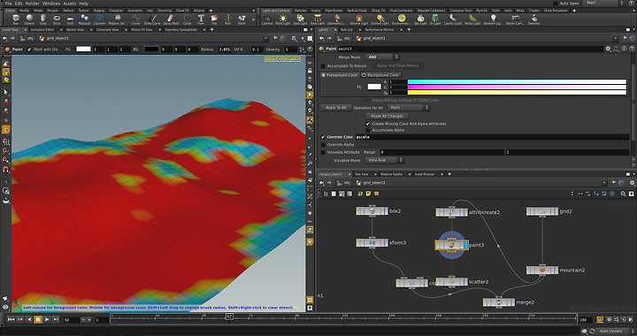Screen dimensions: 637x336
Task: Open the File menu
Action: click(x=8, y=4)
